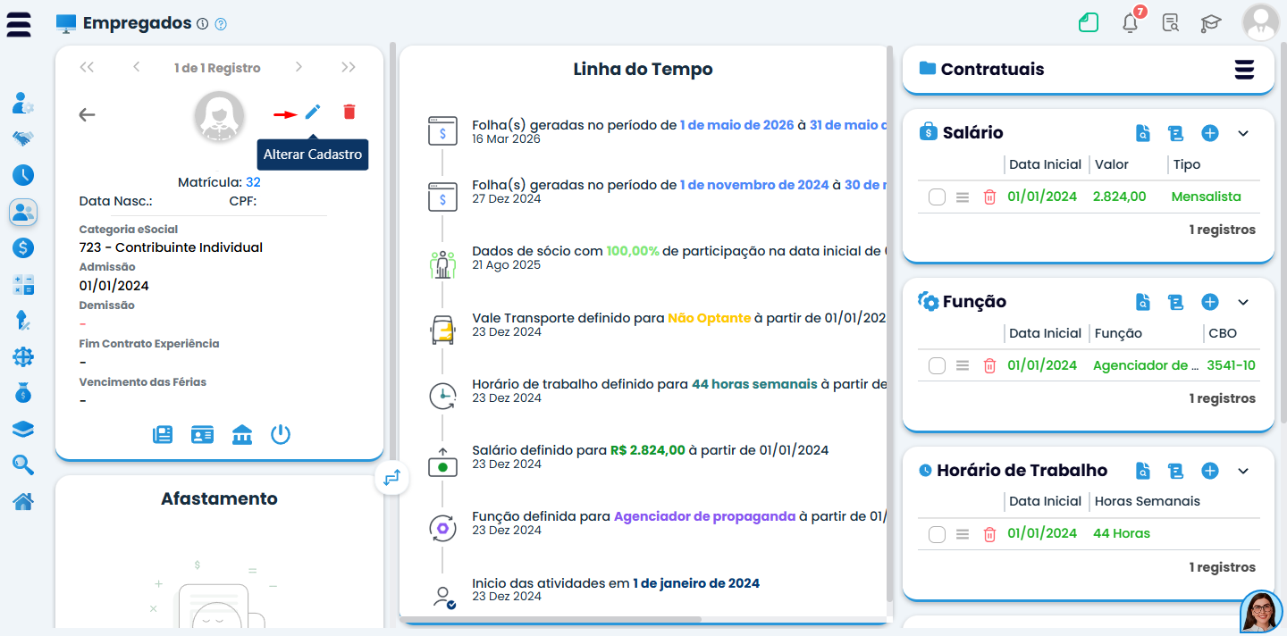Delete employee with the red trash icon
Viewport: 1287px width, 636px height.
coord(349,112)
